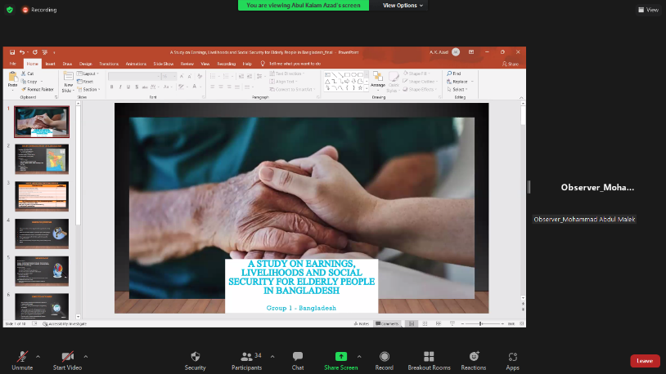Toggle Bold formatting in Font group

112,87
